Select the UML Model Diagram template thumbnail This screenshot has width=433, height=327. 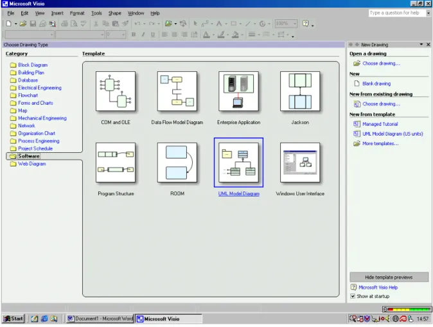pos(238,163)
